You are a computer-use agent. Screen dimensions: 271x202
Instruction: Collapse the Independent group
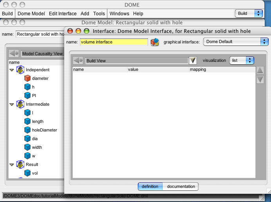(12, 70)
